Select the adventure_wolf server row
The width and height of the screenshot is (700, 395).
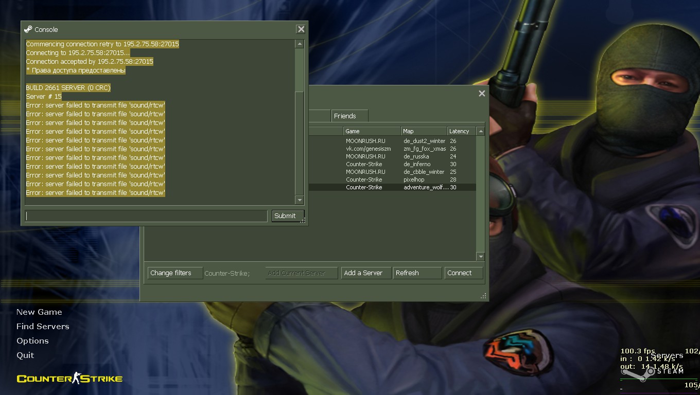pos(392,187)
